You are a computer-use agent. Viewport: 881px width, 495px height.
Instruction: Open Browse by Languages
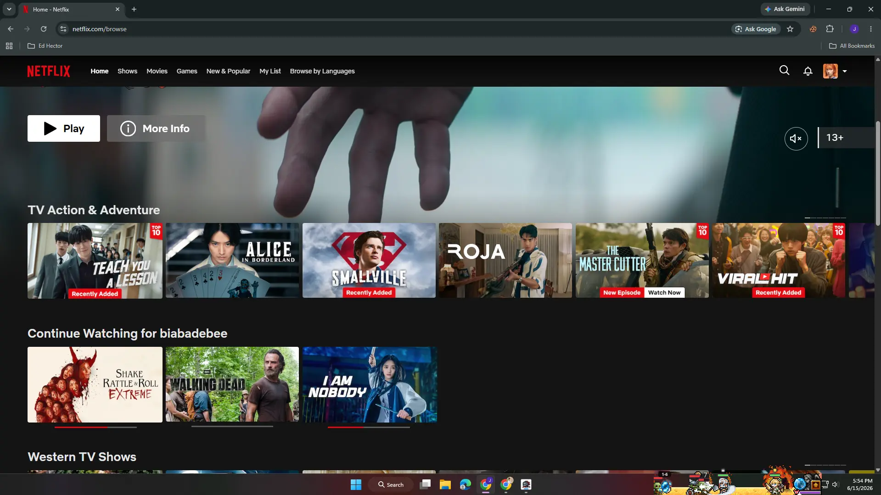point(322,71)
